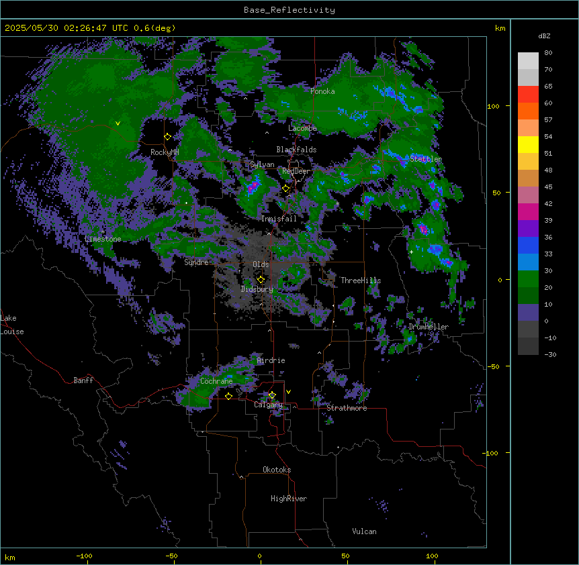Click the yellow diamond marker near RockyMH
The width and height of the screenshot is (579, 565).
tap(168, 137)
